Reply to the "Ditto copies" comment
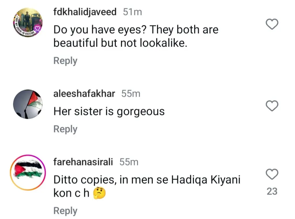The height and width of the screenshot is (219, 295). [65, 211]
